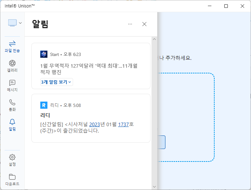Expand 3개 알림 보기 notifications
Image resolution: width=251 pixels, height=190 pixels.
click(x=56, y=82)
